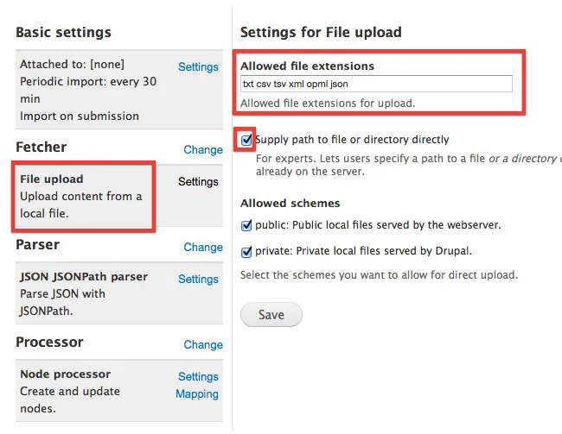562x434 pixels.
Task: Click the JSON JSONPath parser title
Action: click(x=84, y=277)
